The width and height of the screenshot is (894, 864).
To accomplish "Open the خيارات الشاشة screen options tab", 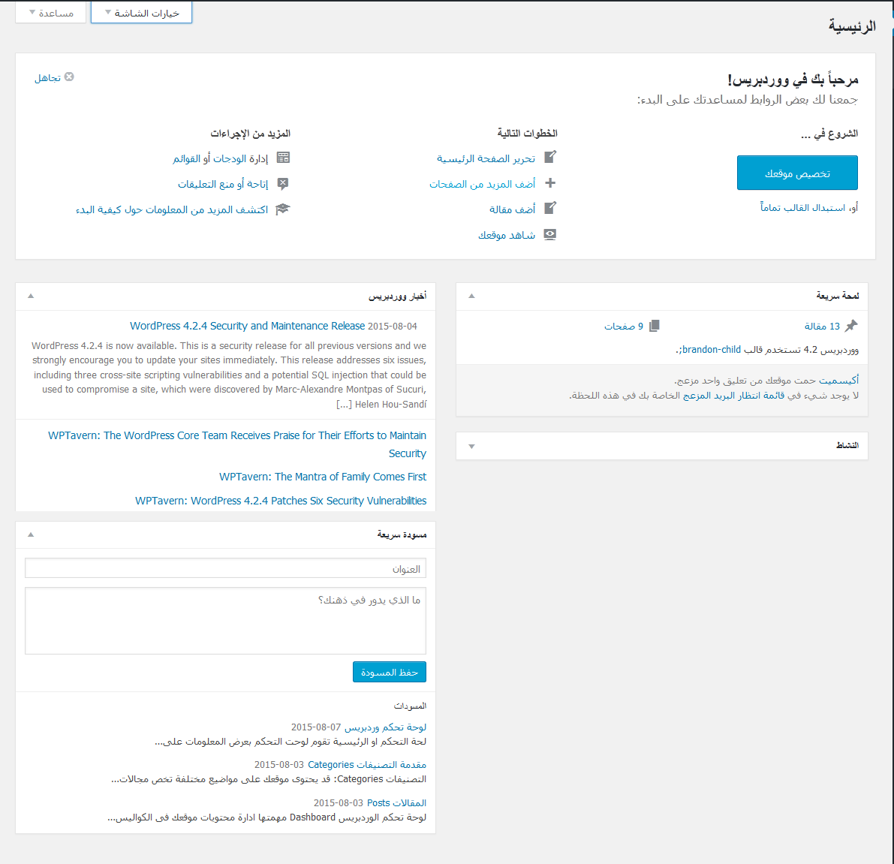I will pyautogui.click(x=141, y=13).
